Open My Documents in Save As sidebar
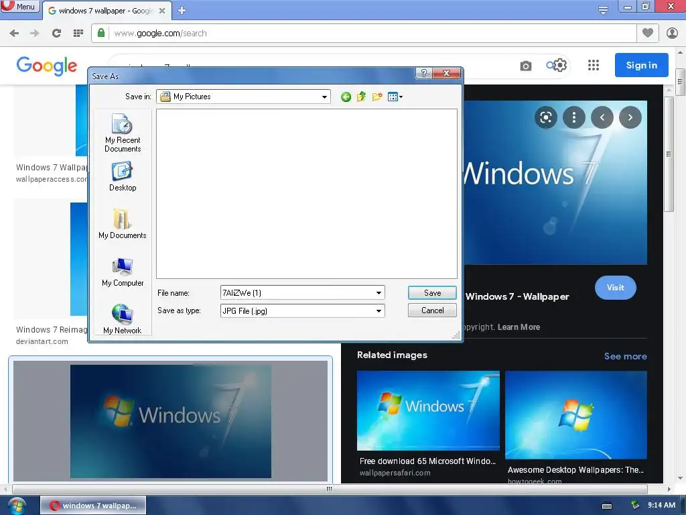 point(123,224)
